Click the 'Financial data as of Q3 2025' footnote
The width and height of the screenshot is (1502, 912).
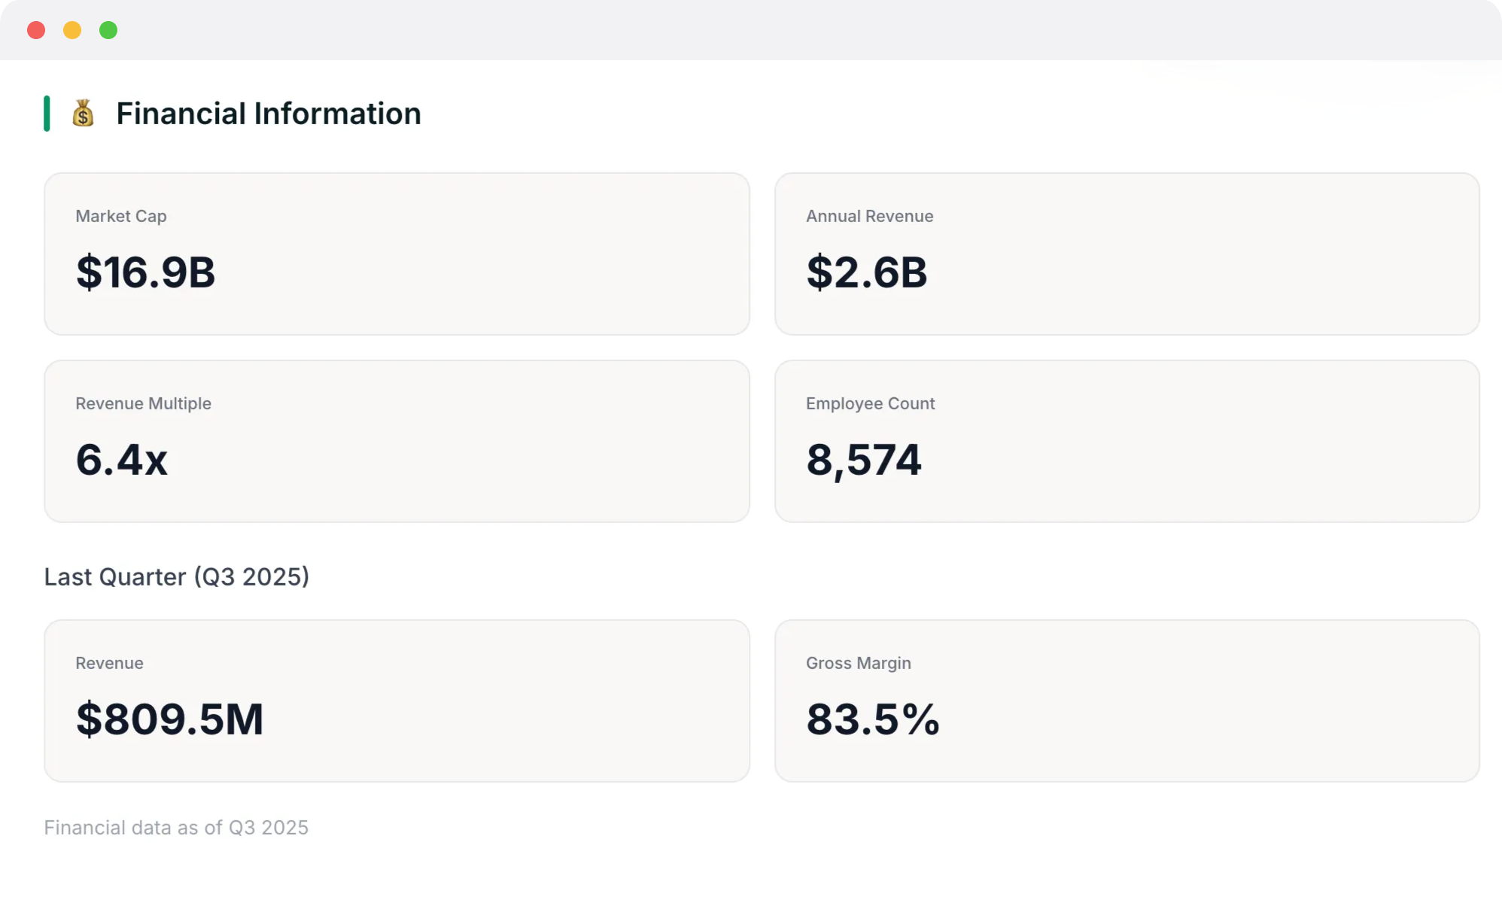[x=176, y=828]
